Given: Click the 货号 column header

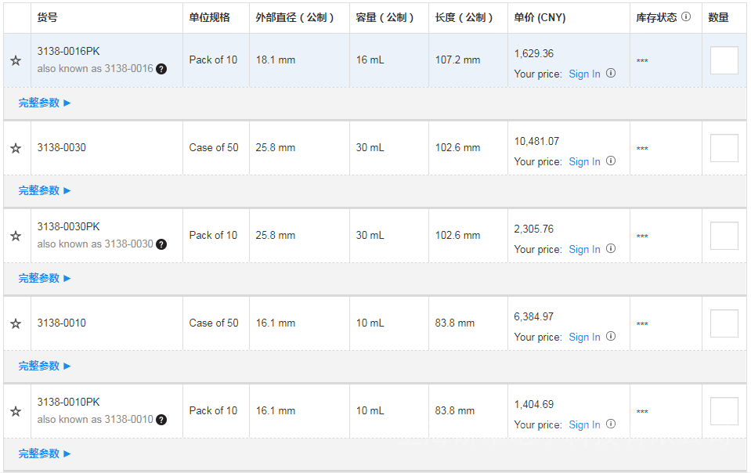Looking at the screenshot, I should click(x=47, y=17).
